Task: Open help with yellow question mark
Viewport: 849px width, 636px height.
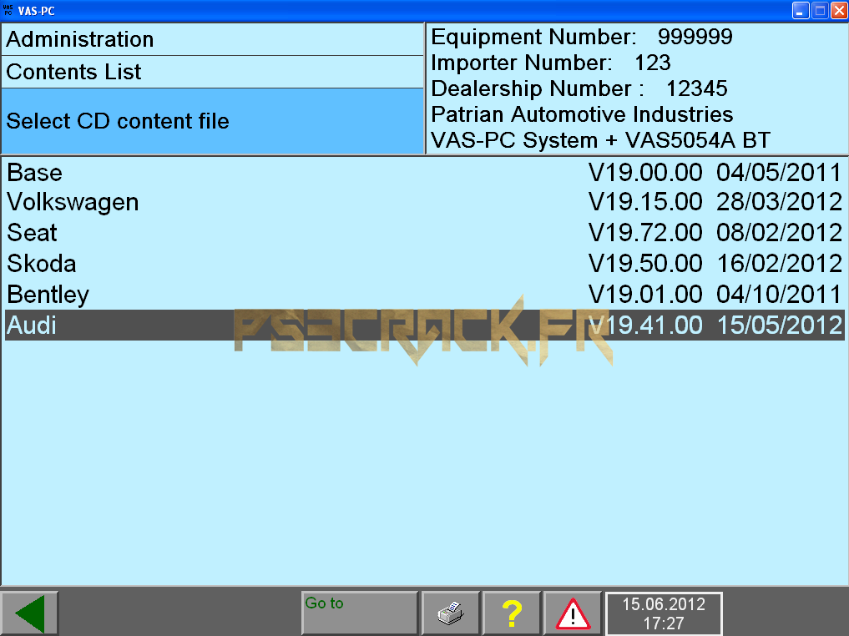Action: coord(512,613)
